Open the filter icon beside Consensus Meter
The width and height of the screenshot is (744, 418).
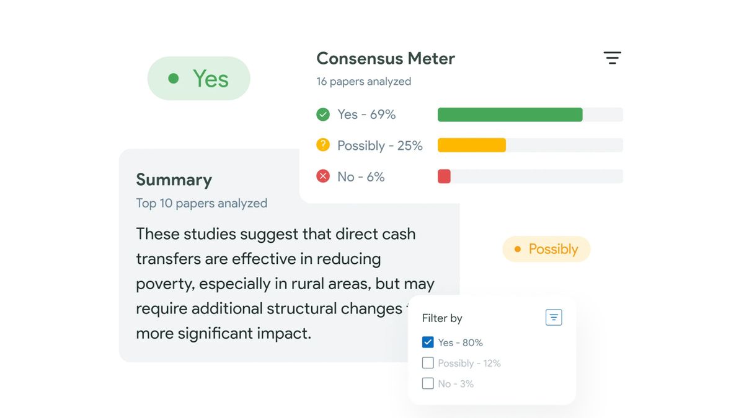click(613, 58)
